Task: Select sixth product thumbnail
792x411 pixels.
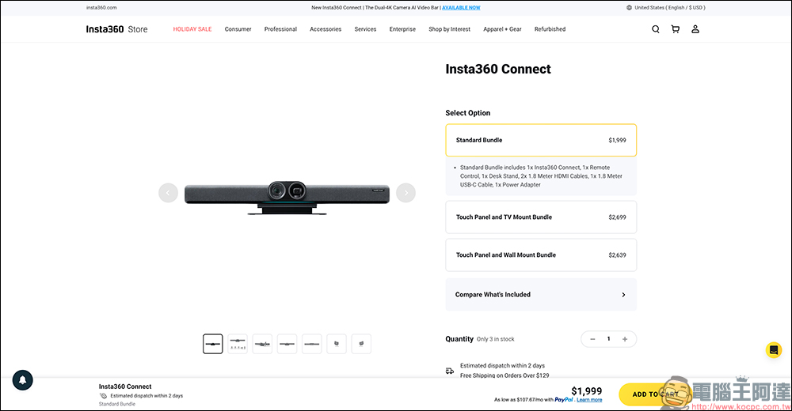Action: [x=337, y=344]
